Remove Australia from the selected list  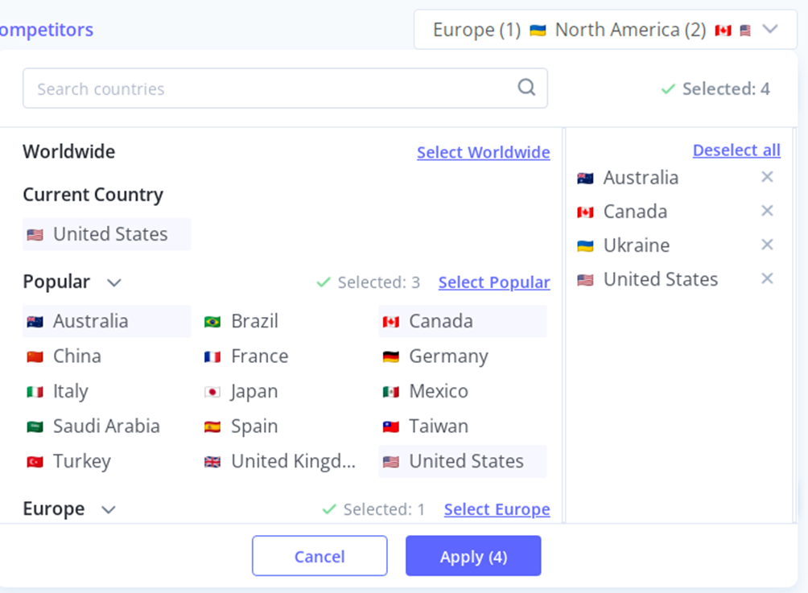(x=767, y=177)
